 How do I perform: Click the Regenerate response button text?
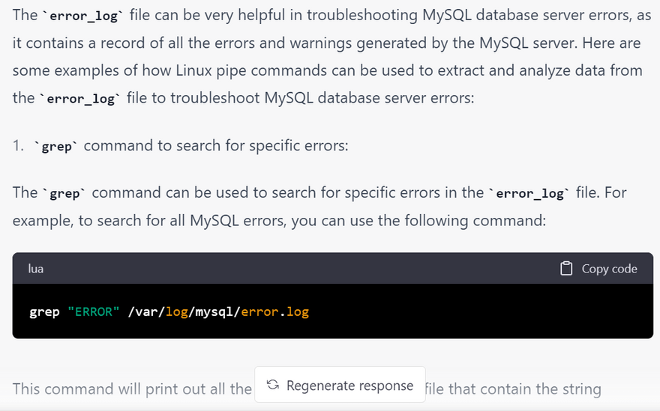[x=349, y=386]
